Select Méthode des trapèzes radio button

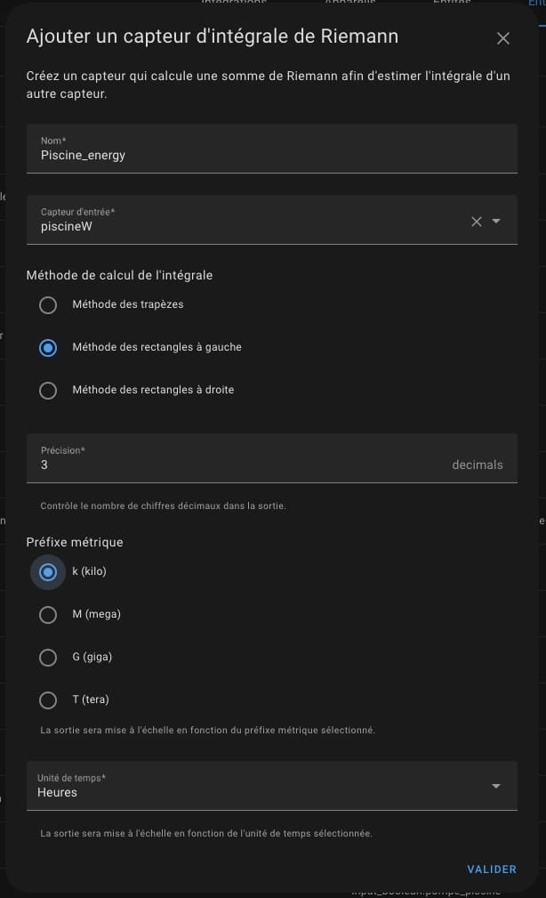[x=48, y=305]
